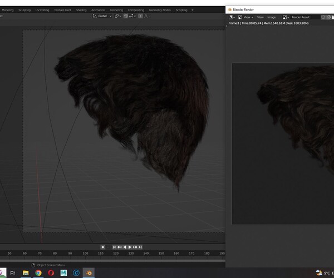
Task: Click the Render Result image name field
Action: pos(305,17)
